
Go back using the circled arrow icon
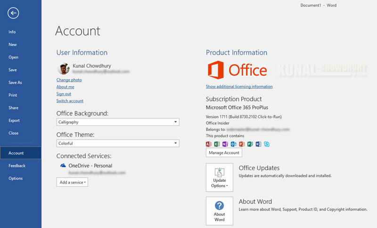tap(13, 13)
